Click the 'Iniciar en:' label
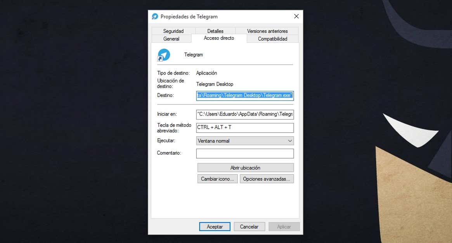This screenshot has height=243, width=452. point(167,114)
